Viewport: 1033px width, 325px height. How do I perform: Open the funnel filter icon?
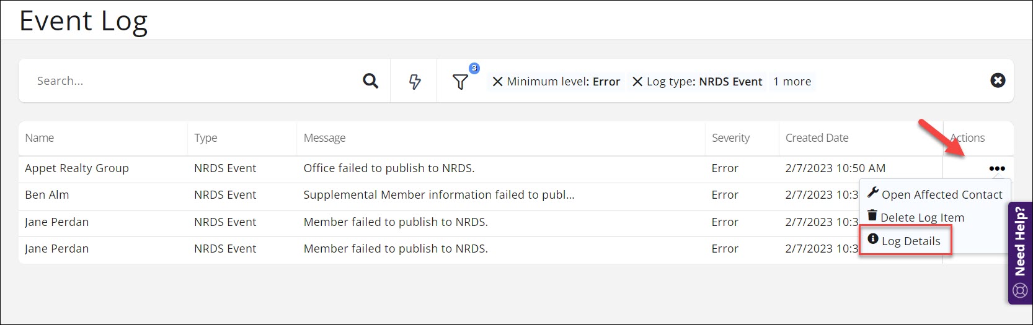click(x=460, y=82)
